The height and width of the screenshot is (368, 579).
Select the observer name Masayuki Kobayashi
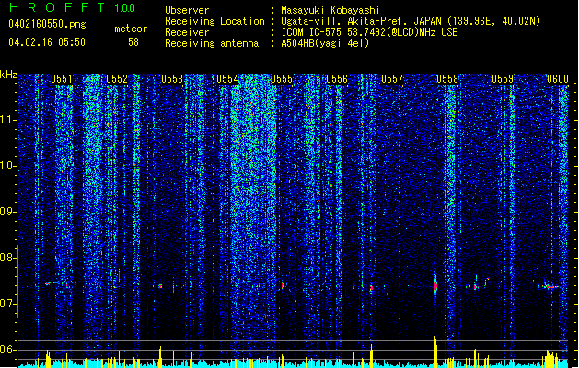[x=330, y=10]
